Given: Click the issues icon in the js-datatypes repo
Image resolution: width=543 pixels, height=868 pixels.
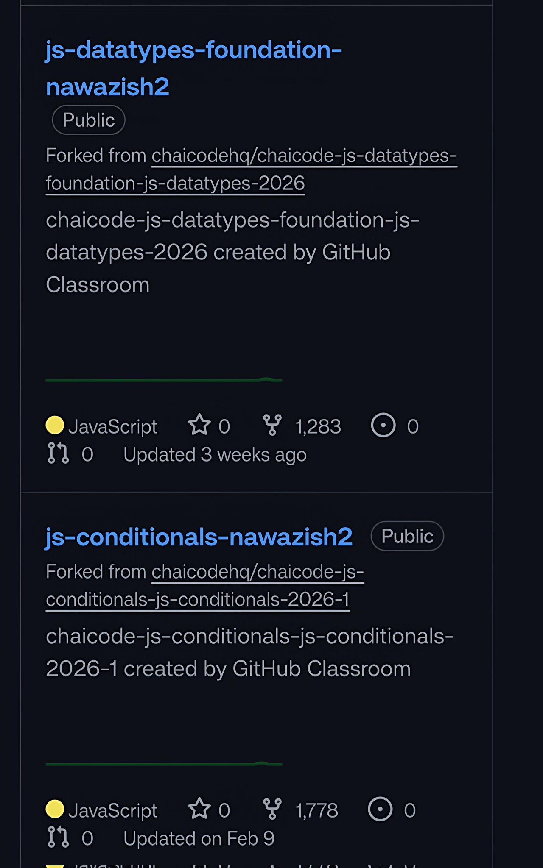Looking at the screenshot, I should point(383,425).
